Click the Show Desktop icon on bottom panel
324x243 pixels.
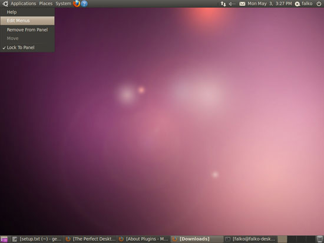point(4,239)
